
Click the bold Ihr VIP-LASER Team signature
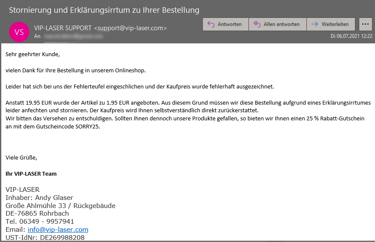pos(31,174)
